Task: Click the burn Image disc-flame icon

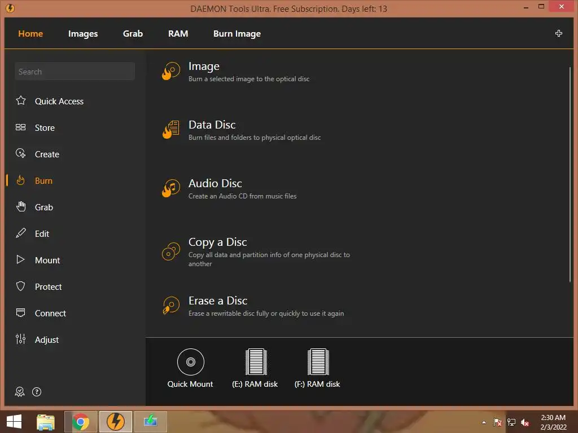Action: point(171,70)
